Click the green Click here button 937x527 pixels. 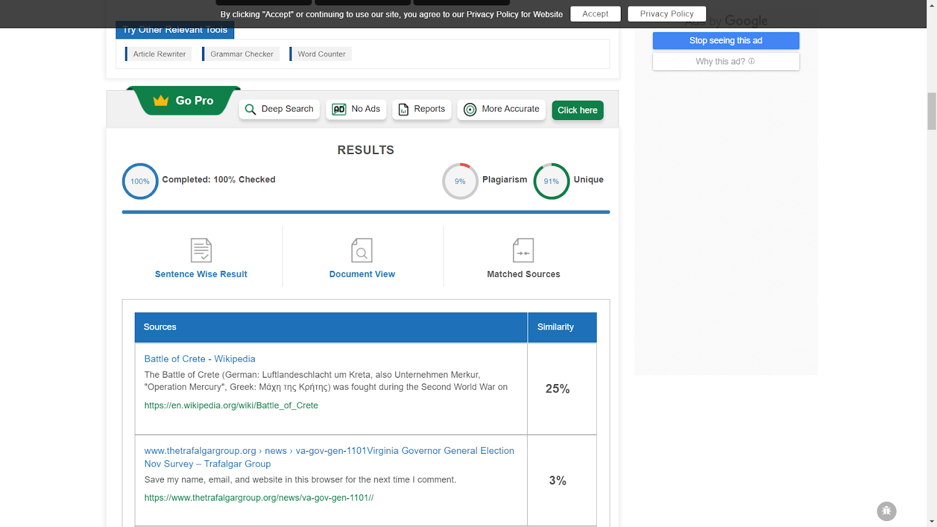(577, 110)
